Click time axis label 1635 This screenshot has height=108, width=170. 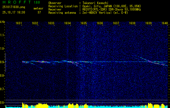[84, 23]
